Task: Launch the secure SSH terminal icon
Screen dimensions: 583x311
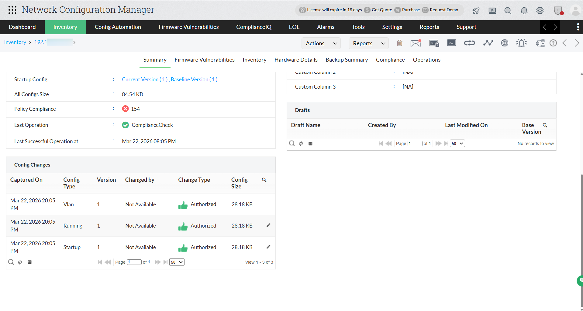Action: pyautogui.click(x=434, y=43)
